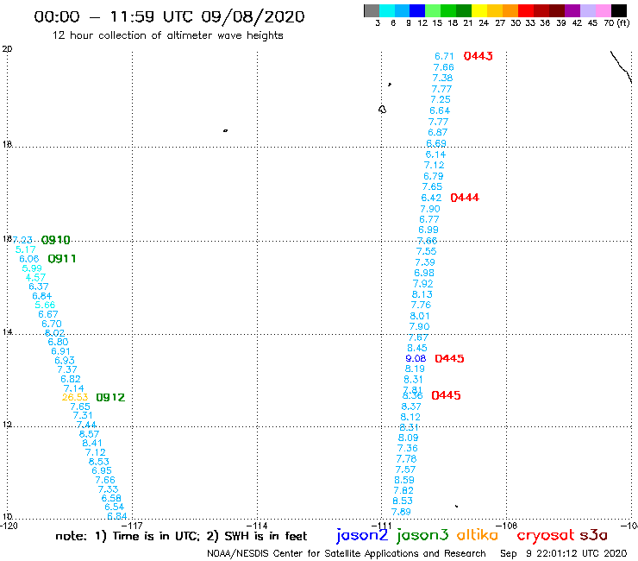Click the cyan 5.17 wave height
This screenshot has height=561, width=638.
click(25, 249)
